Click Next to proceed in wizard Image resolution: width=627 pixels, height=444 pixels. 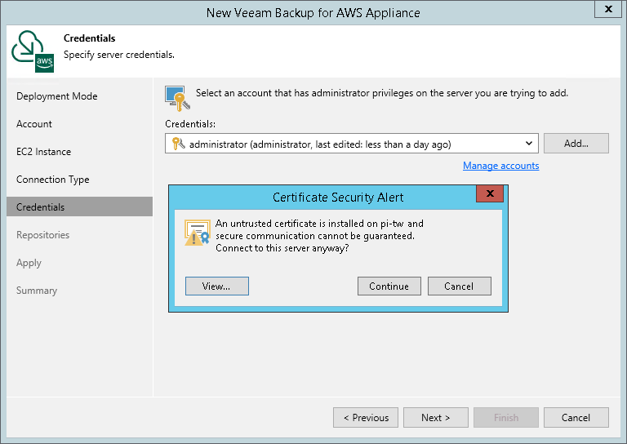click(x=436, y=418)
